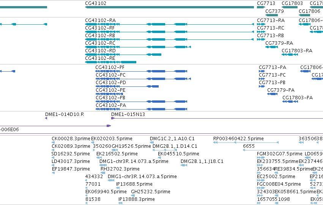This screenshot has height=205, width=323.
Task: Click the CG7379-RA transcript
Action: pos(271,47)
